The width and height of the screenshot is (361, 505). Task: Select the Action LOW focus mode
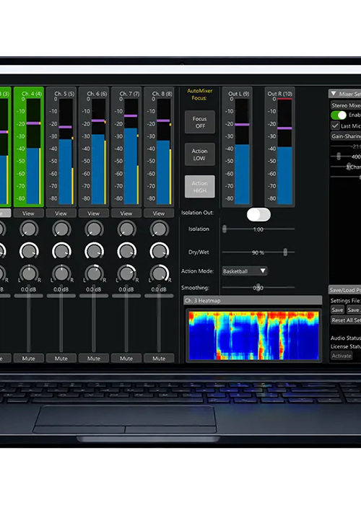[x=200, y=154]
